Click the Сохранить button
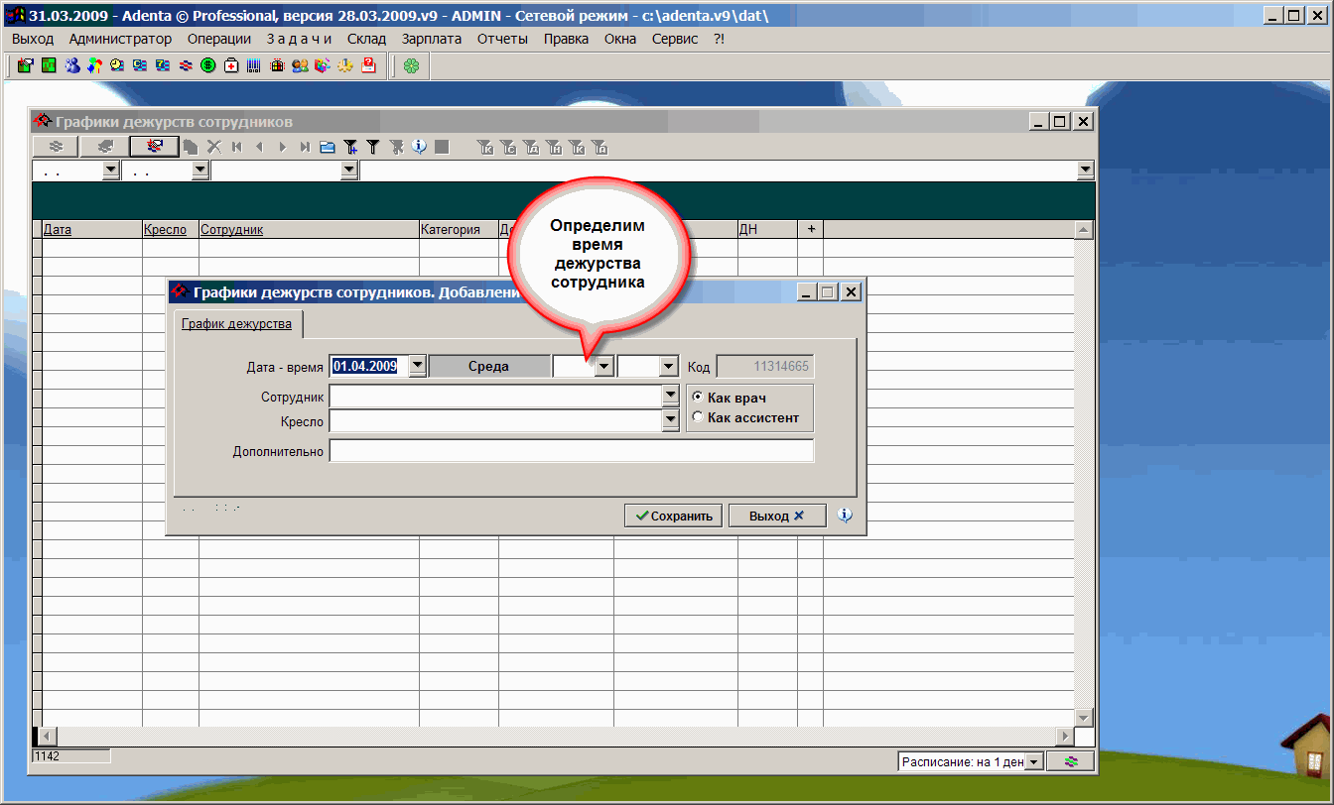 [674, 516]
